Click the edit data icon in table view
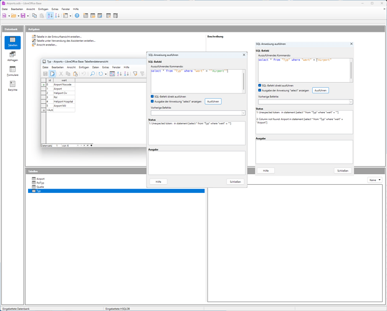The height and width of the screenshot is (311, 387). point(53,74)
